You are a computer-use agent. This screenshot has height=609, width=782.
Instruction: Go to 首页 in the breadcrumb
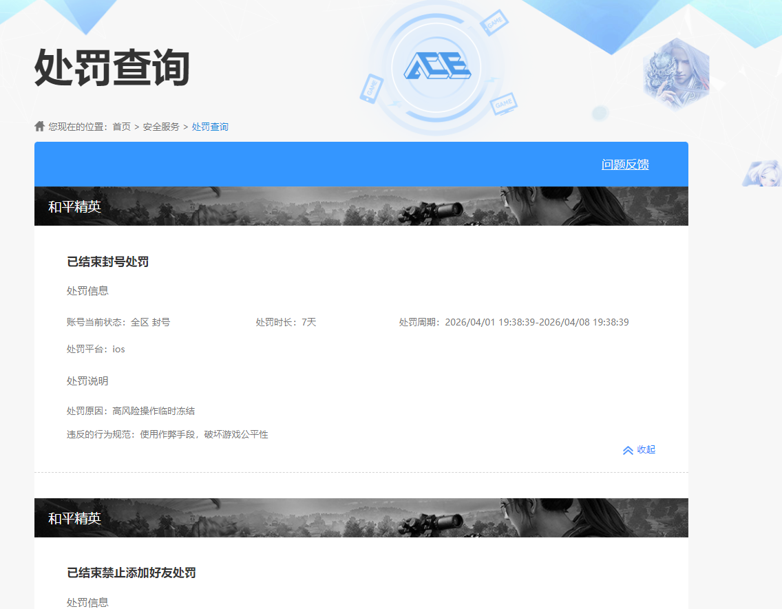click(121, 127)
